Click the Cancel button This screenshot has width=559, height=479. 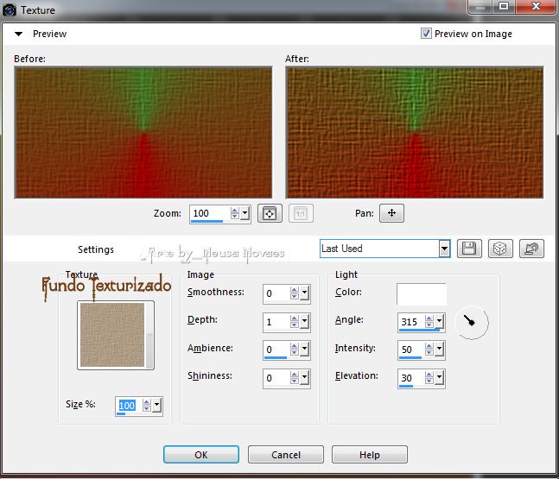pos(286,455)
